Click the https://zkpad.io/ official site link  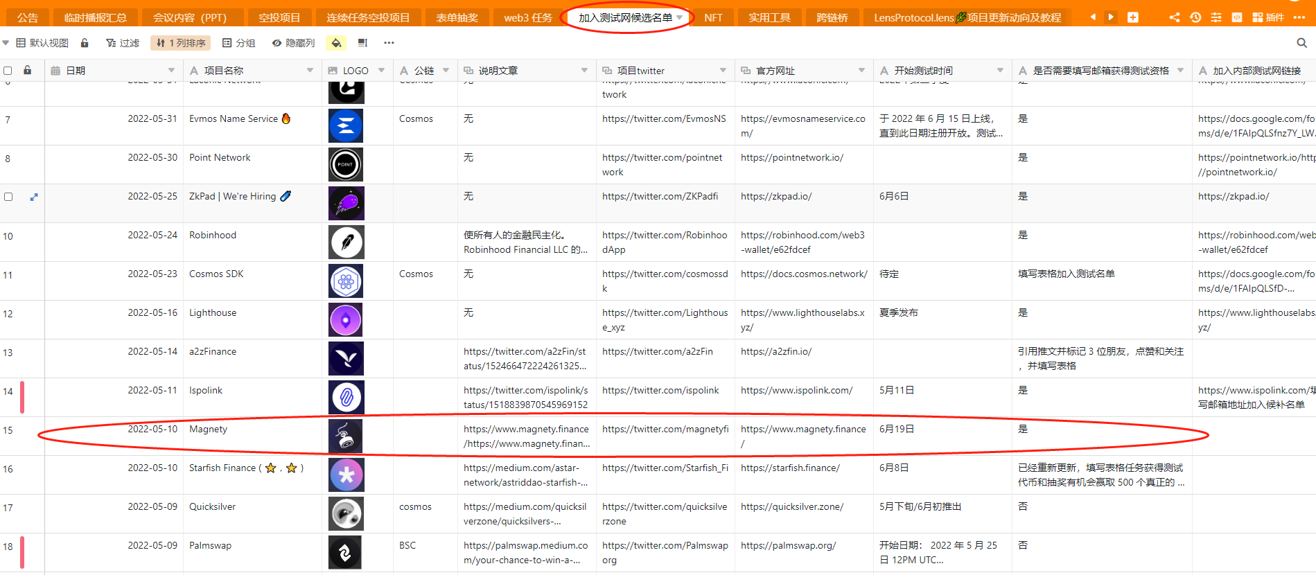pos(776,196)
